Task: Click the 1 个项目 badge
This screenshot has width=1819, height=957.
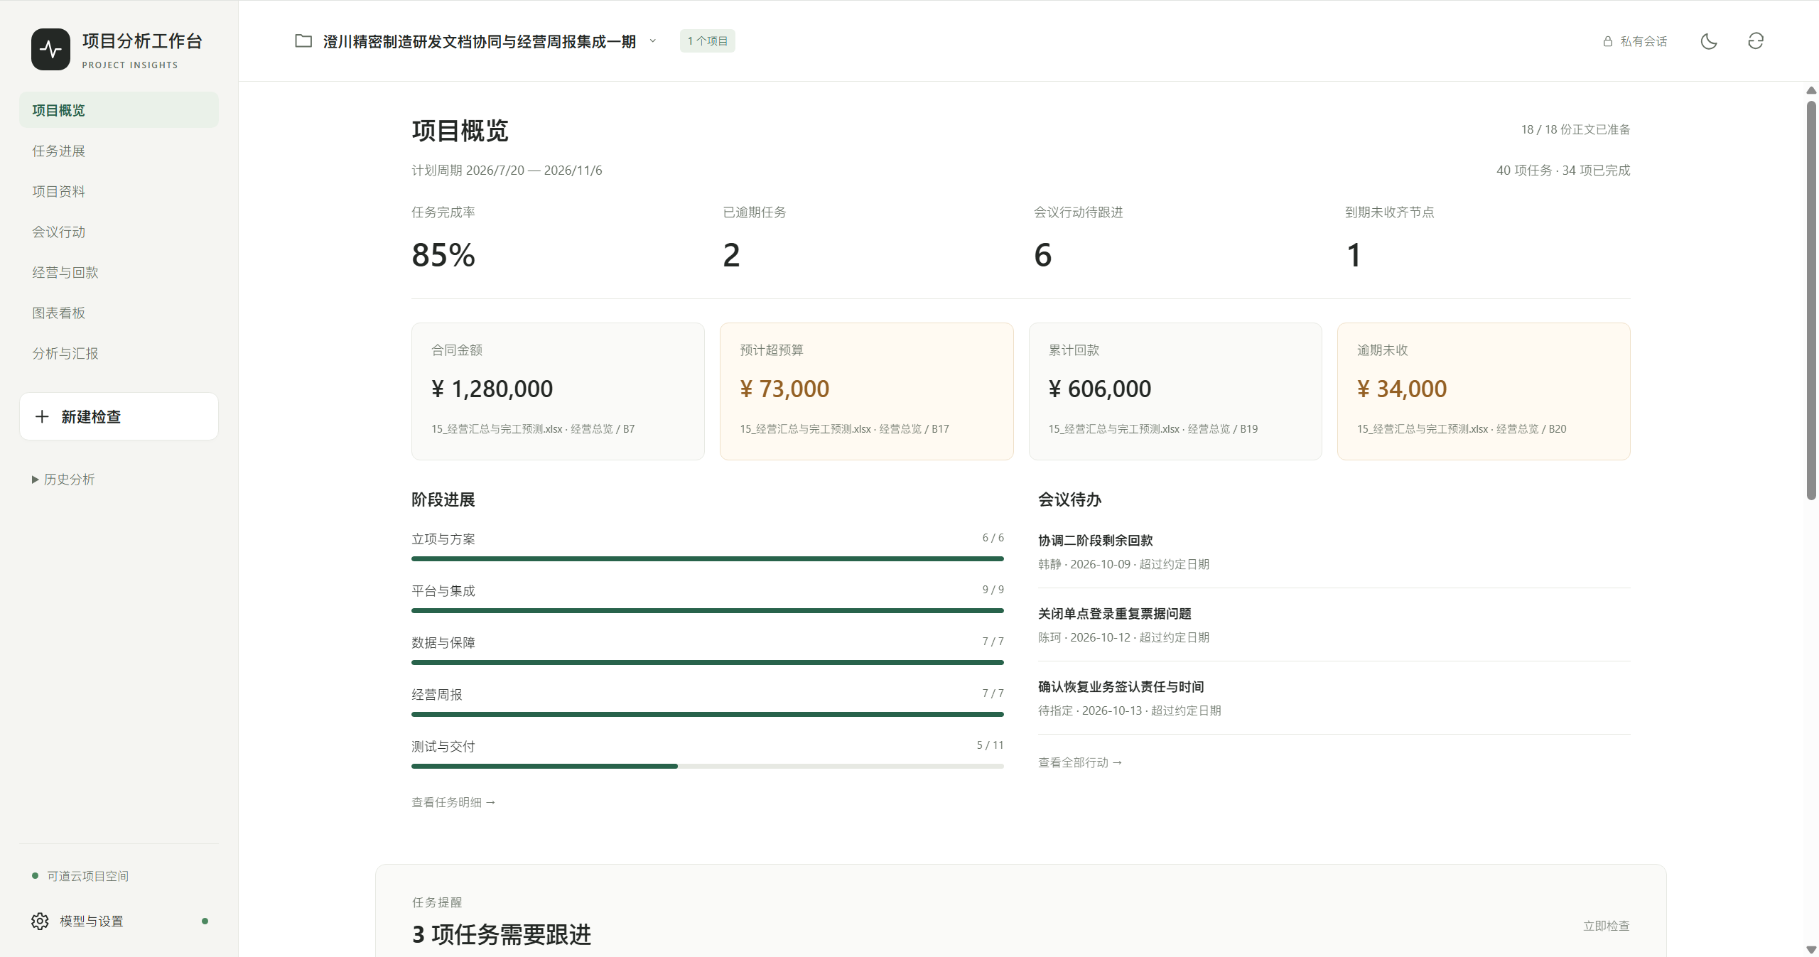Action: tap(707, 41)
